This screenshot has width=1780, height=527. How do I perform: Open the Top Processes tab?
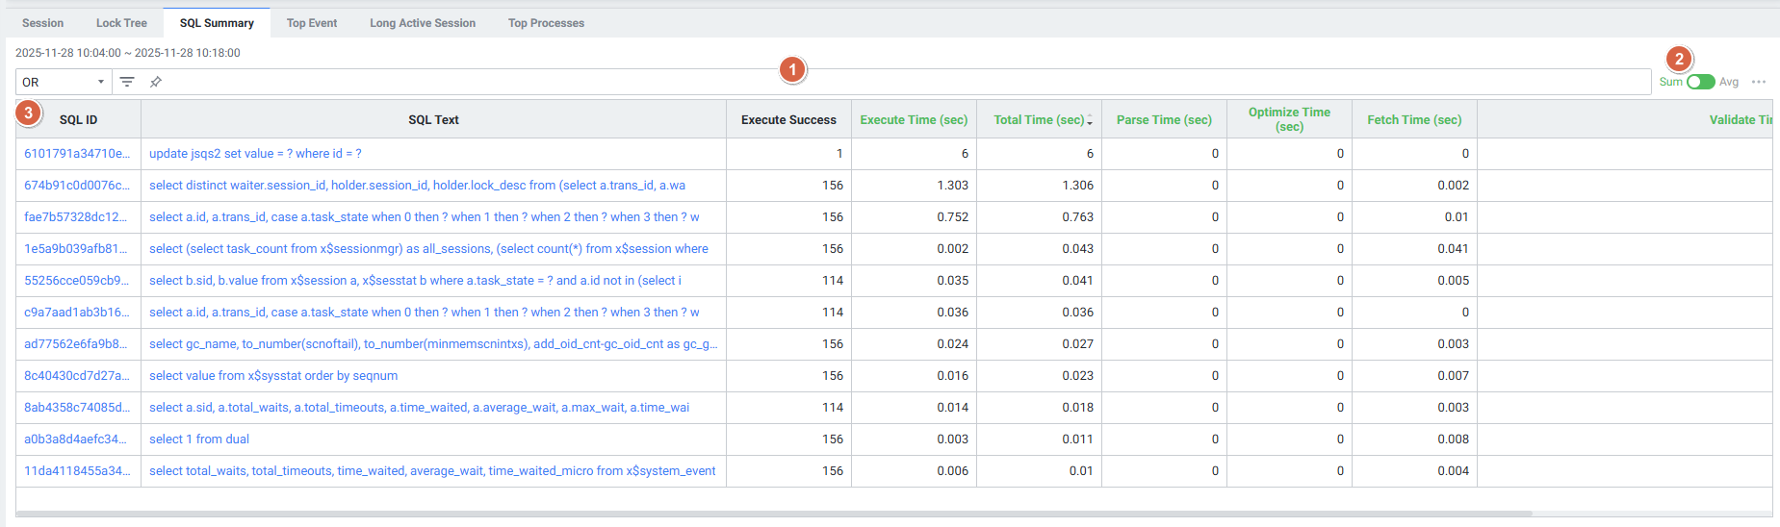tap(546, 23)
